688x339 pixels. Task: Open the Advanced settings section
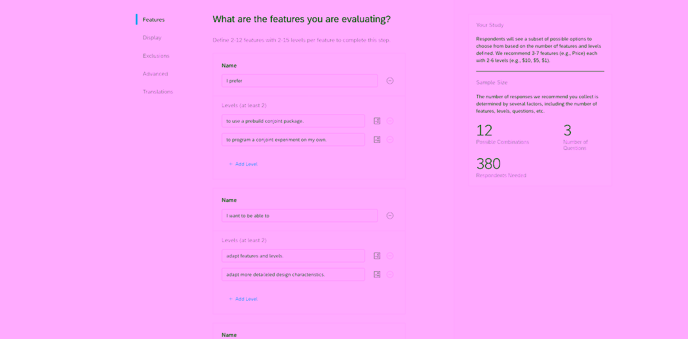tap(155, 74)
